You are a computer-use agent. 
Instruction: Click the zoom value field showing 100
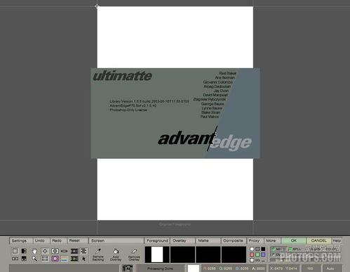click(311, 268)
